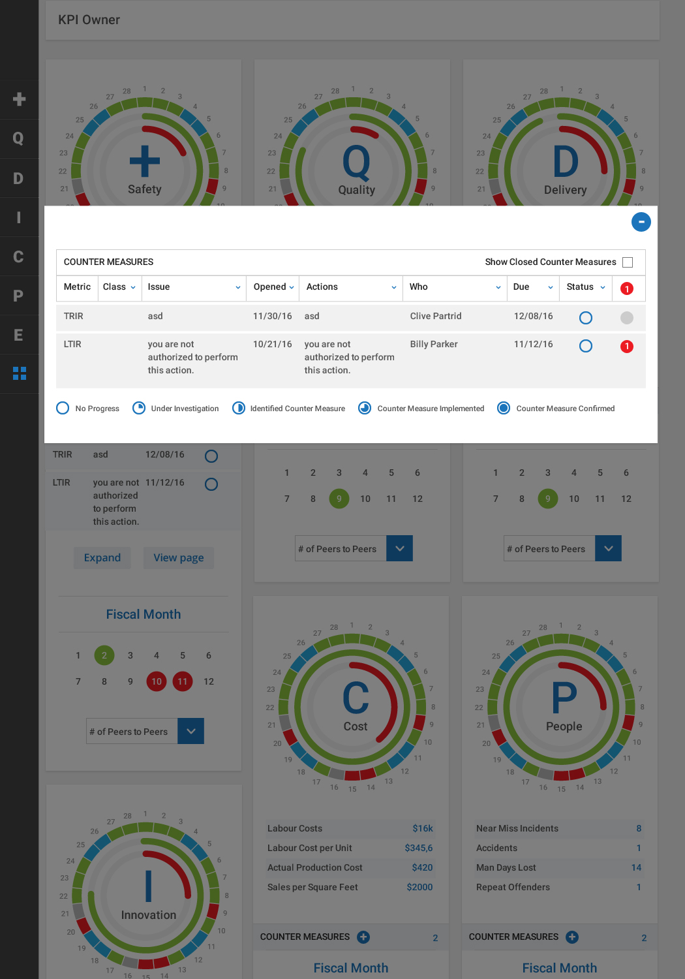Click the Innovation gauge I symbol
The image size is (685, 979).
[149, 886]
